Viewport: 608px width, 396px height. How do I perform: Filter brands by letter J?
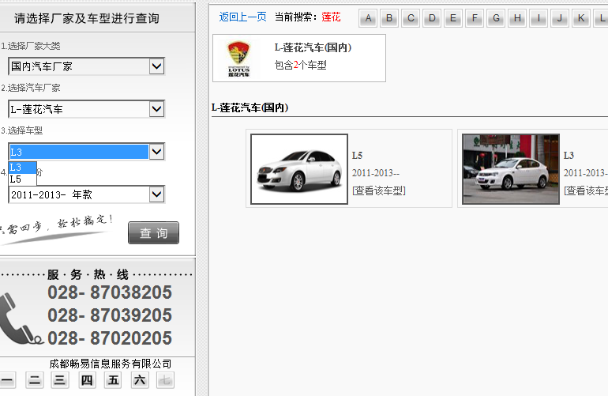point(560,18)
